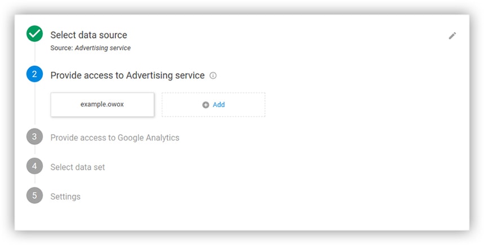This screenshot has height=245, width=484.
Task: Click the gray step 4 number circle
Action: click(34, 167)
